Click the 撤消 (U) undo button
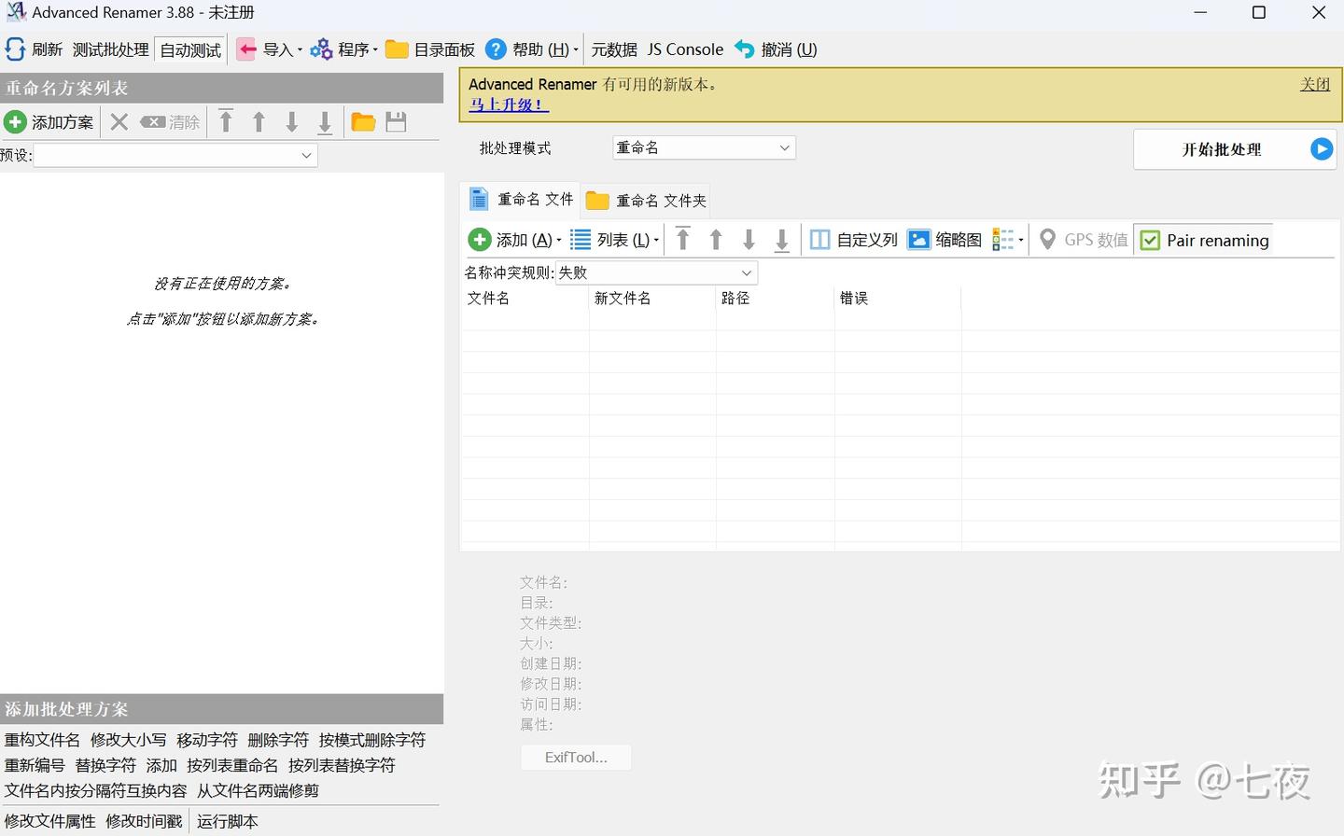 point(776,49)
